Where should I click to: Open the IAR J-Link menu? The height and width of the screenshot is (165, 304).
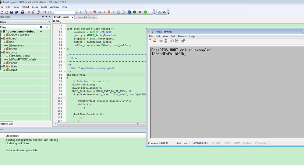tap(35, 7)
